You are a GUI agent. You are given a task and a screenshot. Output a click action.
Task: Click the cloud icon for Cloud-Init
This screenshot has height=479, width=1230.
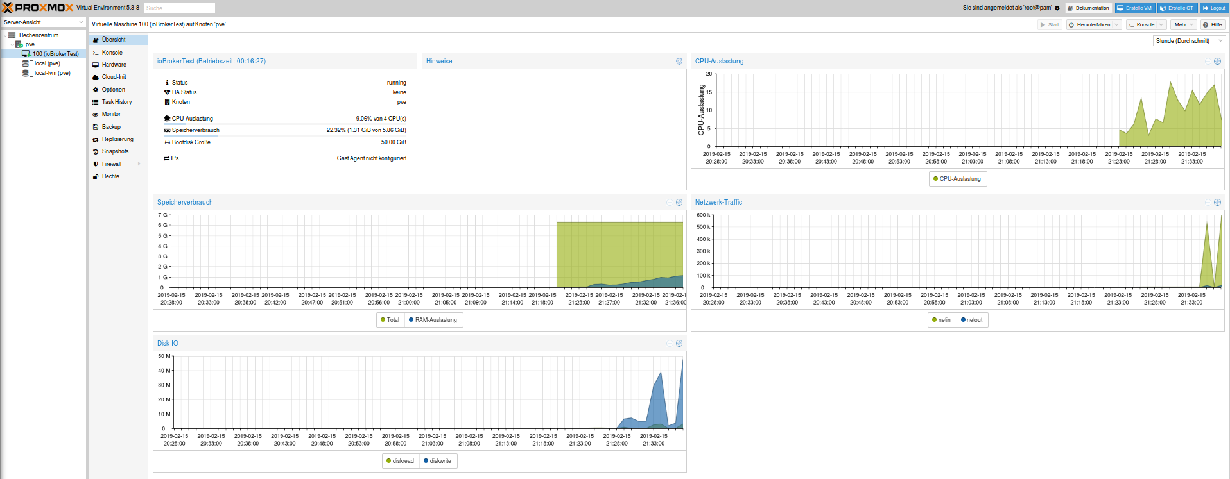tap(96, 77)
